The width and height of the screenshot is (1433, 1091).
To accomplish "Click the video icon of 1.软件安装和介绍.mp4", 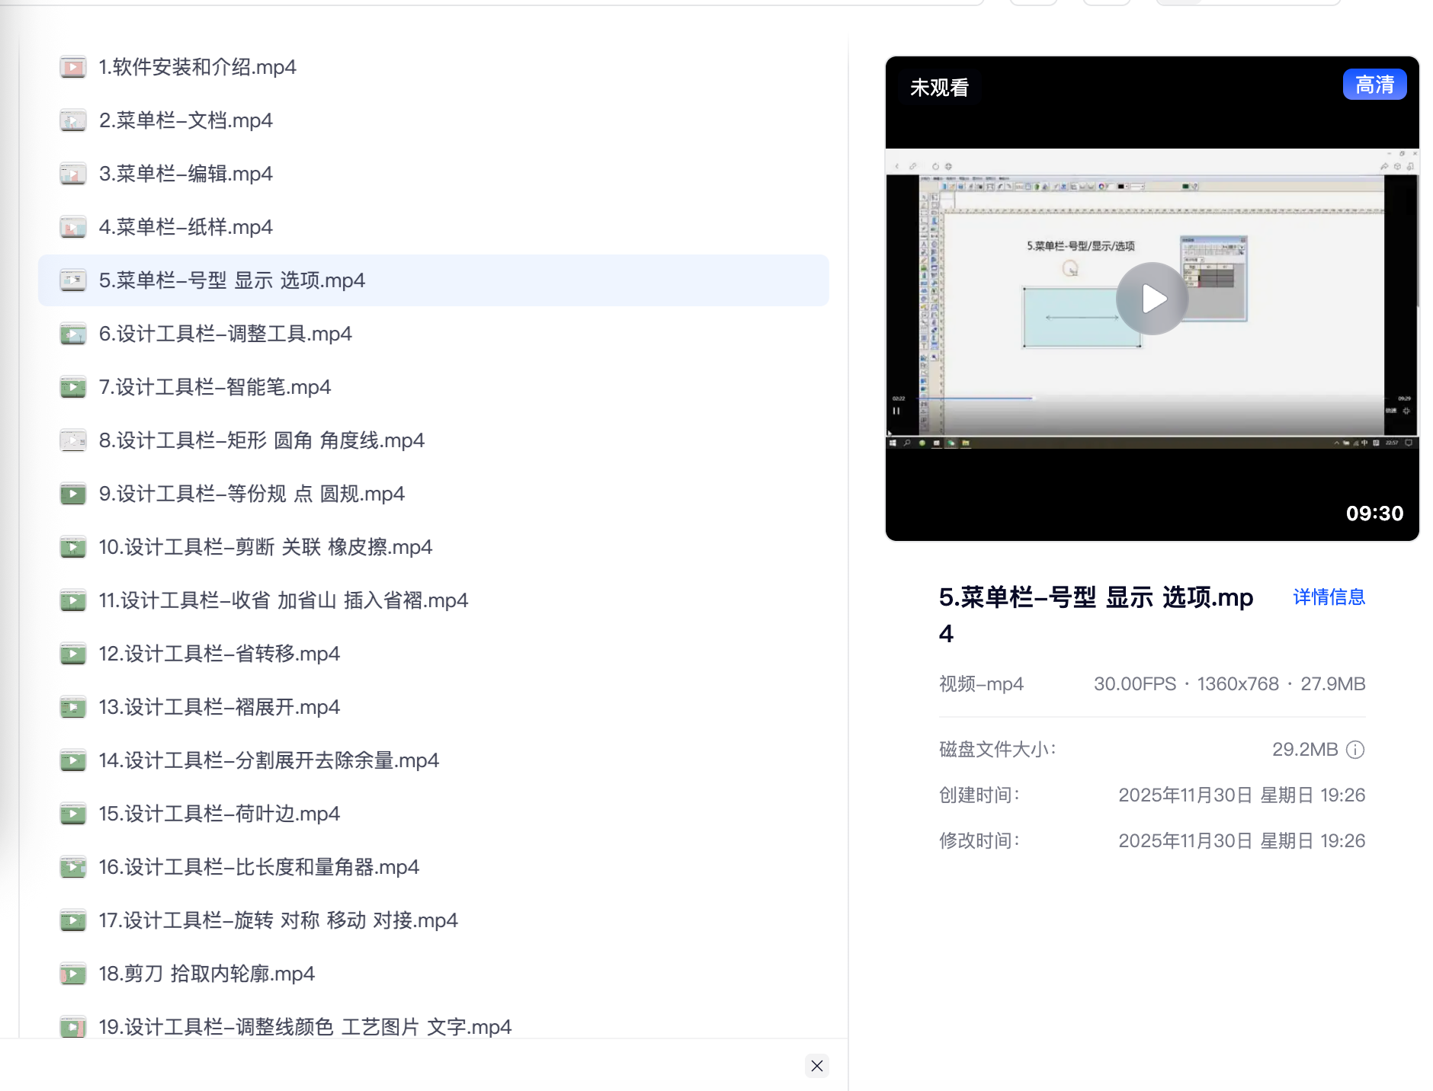I will (73, 67).
